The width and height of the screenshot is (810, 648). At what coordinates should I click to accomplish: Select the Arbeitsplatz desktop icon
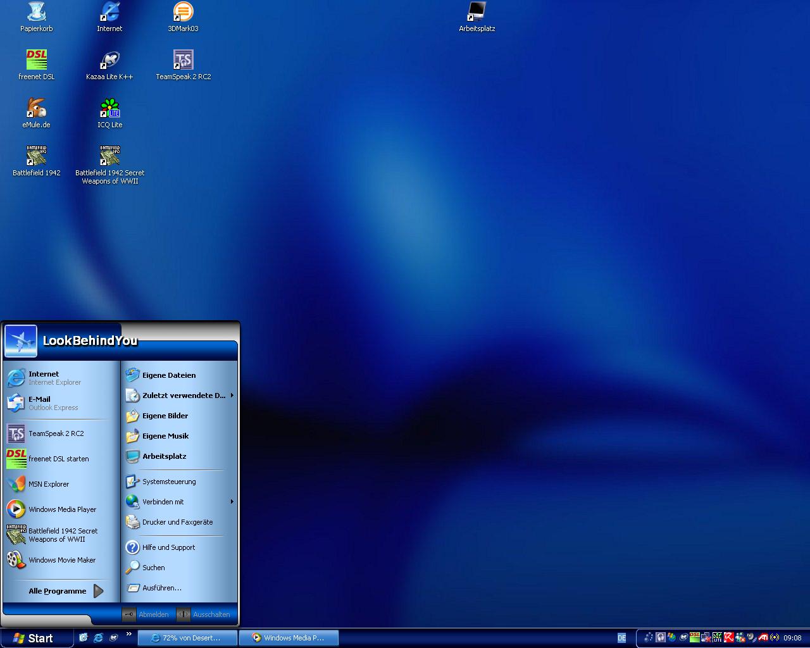tap(477, 17)
